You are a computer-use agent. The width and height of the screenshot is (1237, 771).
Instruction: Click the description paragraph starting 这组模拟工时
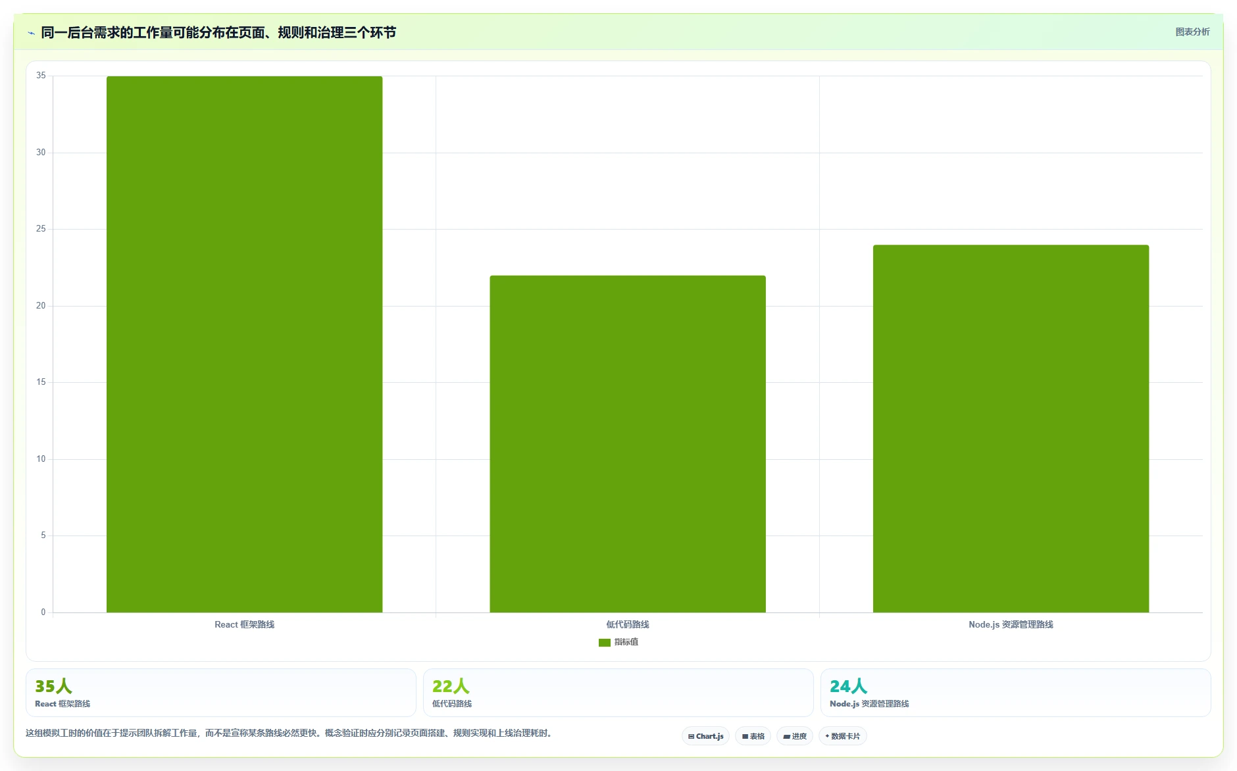[290, 733]
